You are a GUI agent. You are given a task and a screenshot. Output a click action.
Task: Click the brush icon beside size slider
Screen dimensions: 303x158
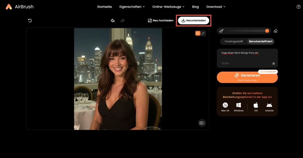(x=221, y=31)
